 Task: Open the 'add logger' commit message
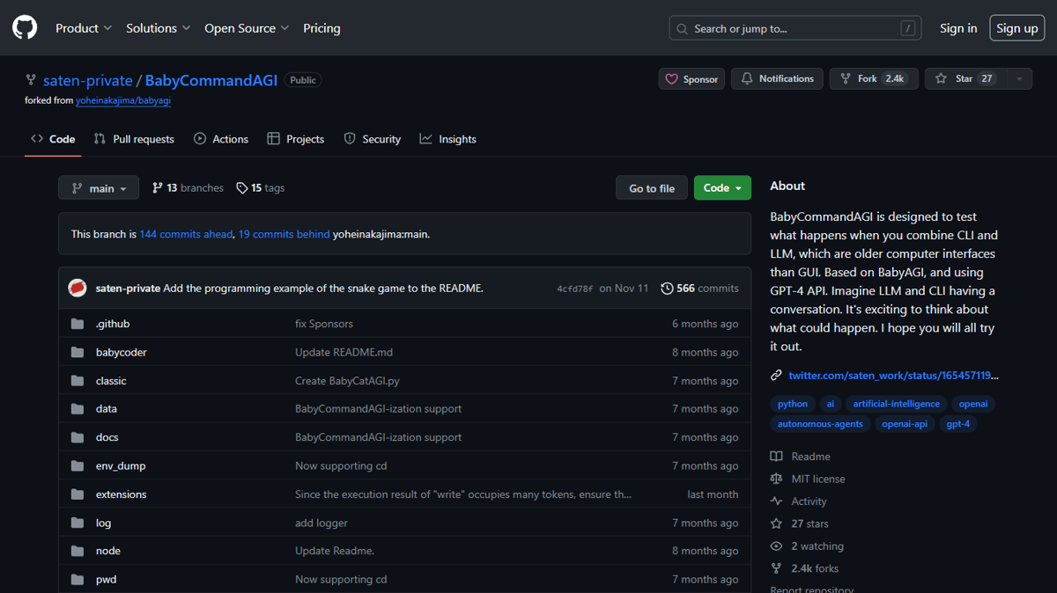[x=322, y=523]
